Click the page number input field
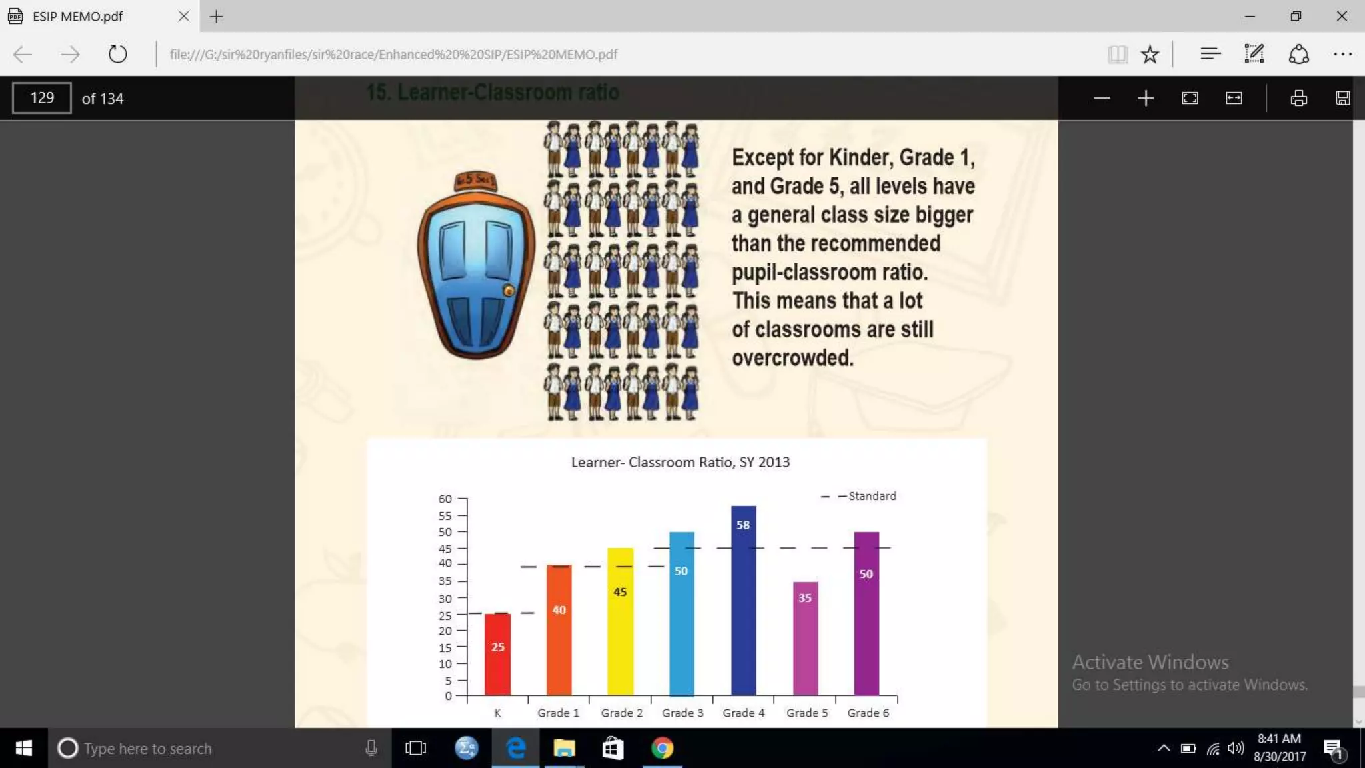Image resolution: width=1365 pixels, height=768 pixels. 42,99
